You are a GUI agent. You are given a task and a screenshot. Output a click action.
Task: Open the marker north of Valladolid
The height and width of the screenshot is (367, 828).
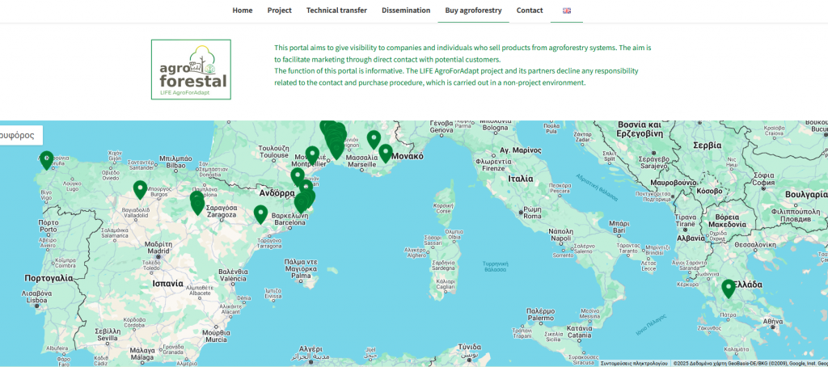[140, 189]
